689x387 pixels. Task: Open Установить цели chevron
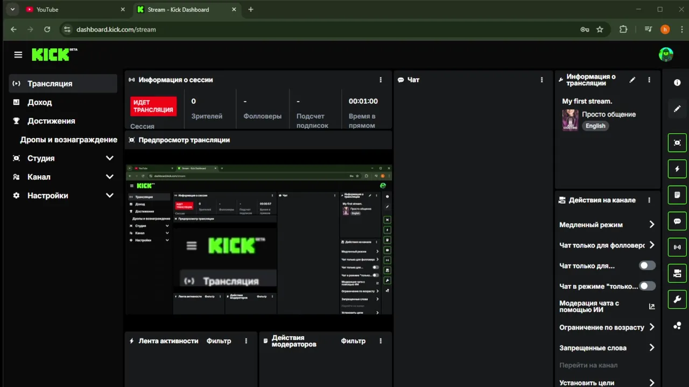(x=652, y=383)
